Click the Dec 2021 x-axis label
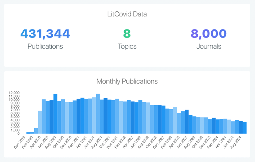 pos(112,142)
